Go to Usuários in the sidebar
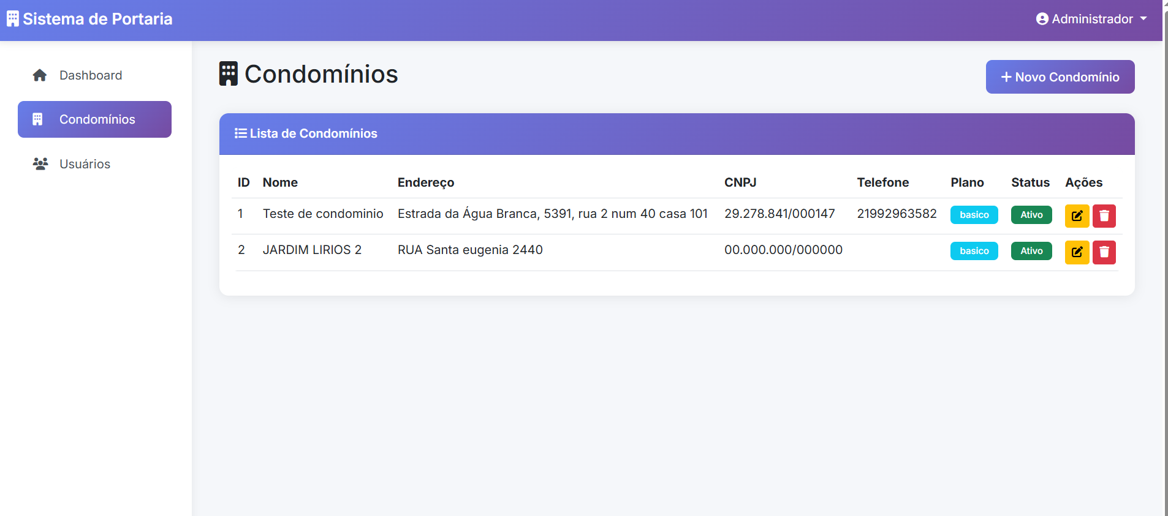Image resolution: width=1168 pixels, height=516 pixels. click(85, 164)
